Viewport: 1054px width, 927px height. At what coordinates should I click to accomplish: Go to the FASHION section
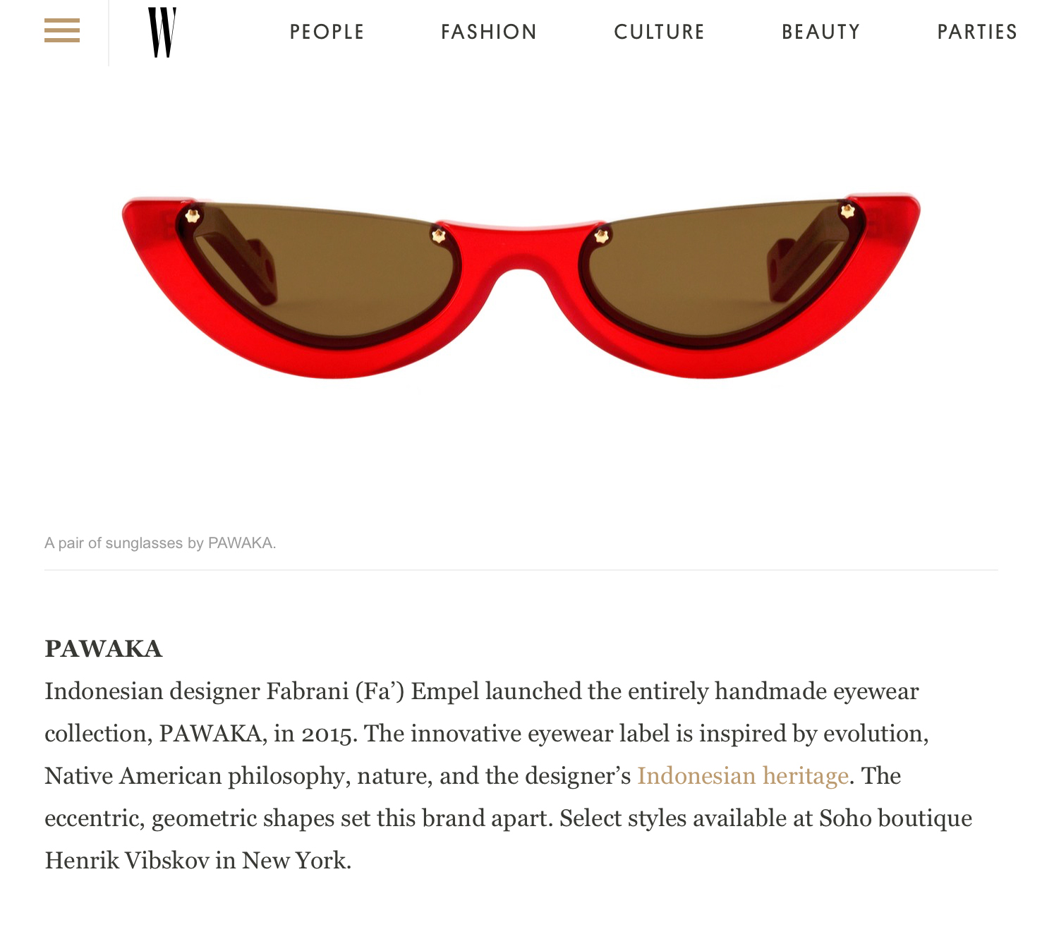489,32
